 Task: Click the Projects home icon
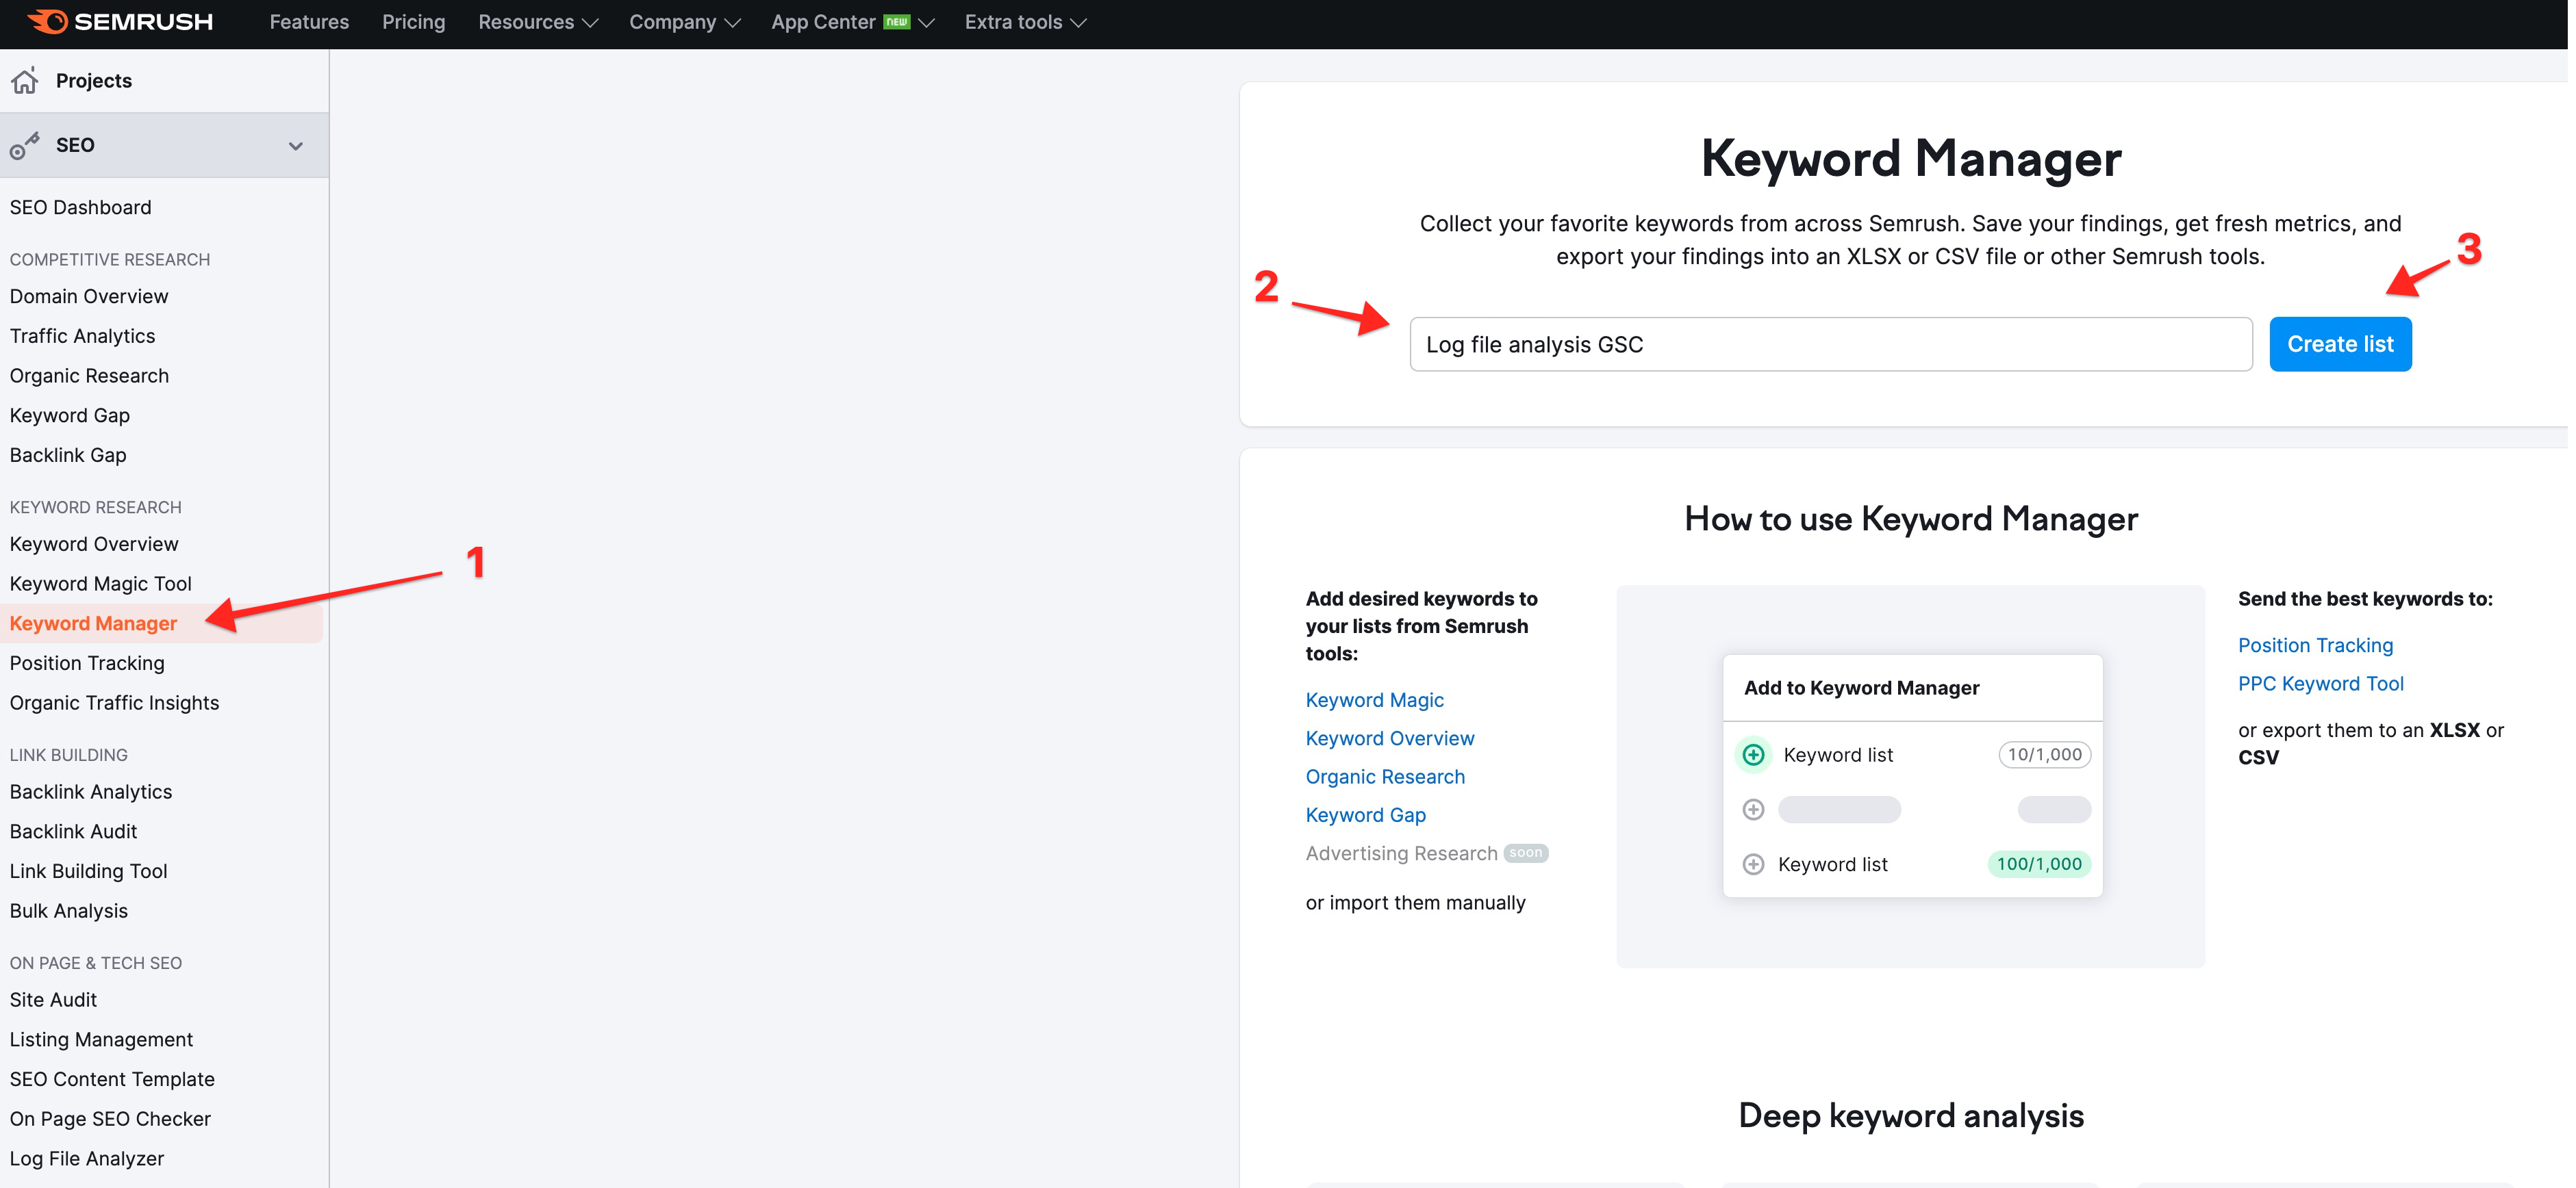(x=25, y=81)
